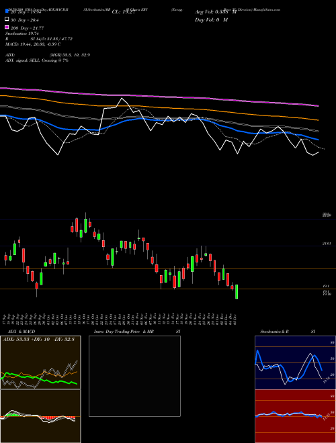Image resolution: width=336 pixels, height=443 pixels.
Task: Select the '200 Day = 21.77' legend text
Action: click(27, 28)
